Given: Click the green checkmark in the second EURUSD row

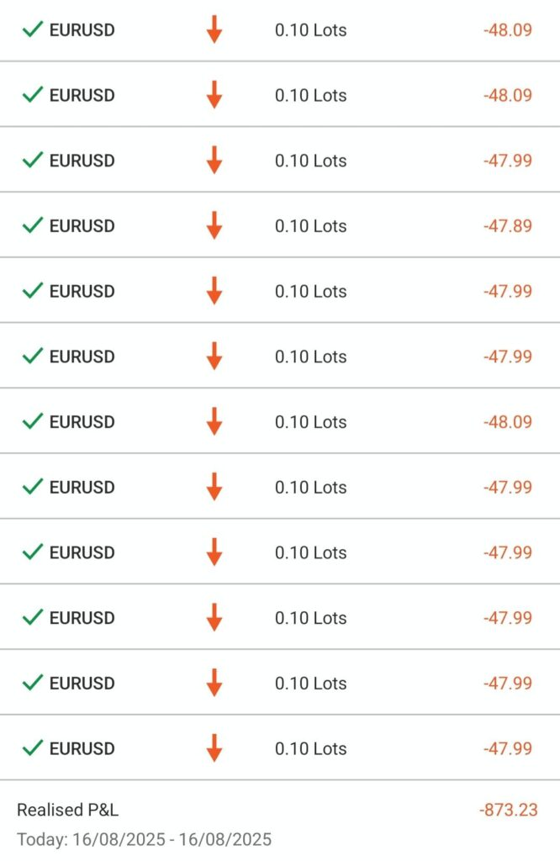Looking at the screenshot, I should (x=33, y=95).
